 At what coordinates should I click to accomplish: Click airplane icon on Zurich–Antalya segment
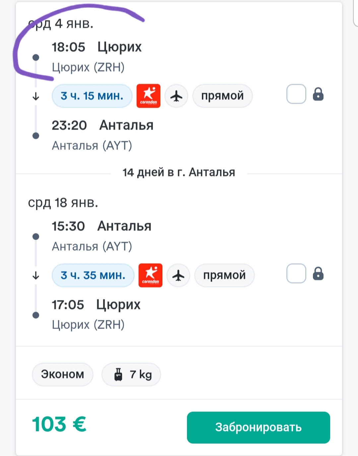(x=176, y=96)
